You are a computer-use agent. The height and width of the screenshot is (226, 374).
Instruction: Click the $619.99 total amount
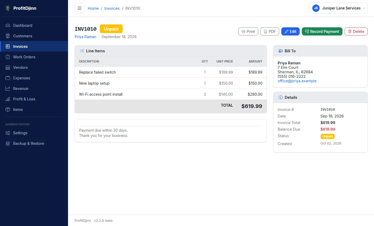click(x=252, y=106)
